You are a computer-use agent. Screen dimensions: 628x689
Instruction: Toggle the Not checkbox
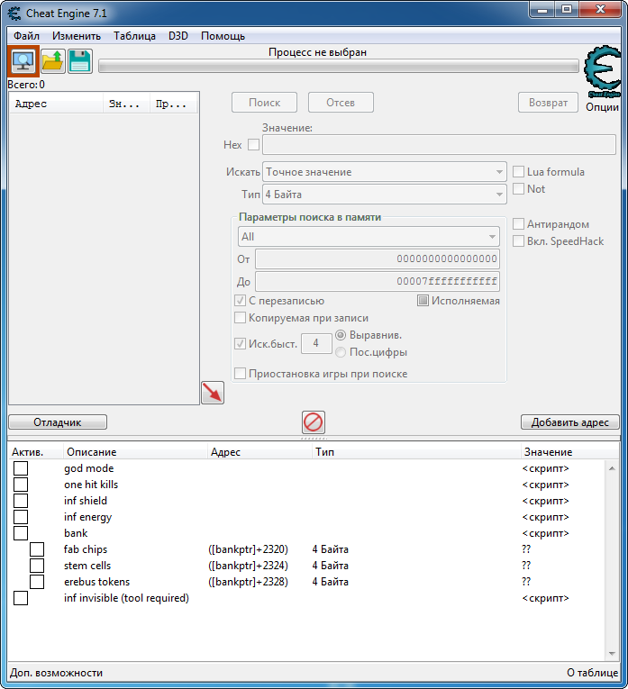click(519, 189)
